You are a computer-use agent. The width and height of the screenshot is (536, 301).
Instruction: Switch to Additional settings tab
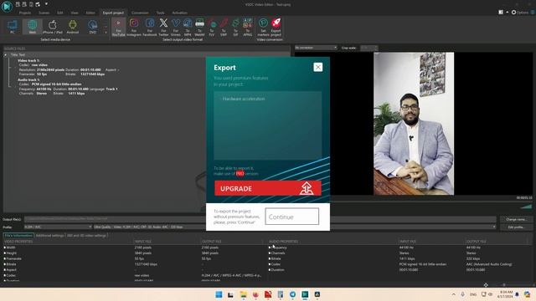pos(50,236)
